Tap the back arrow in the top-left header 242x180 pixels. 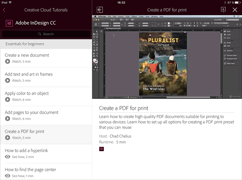point(5,10)
